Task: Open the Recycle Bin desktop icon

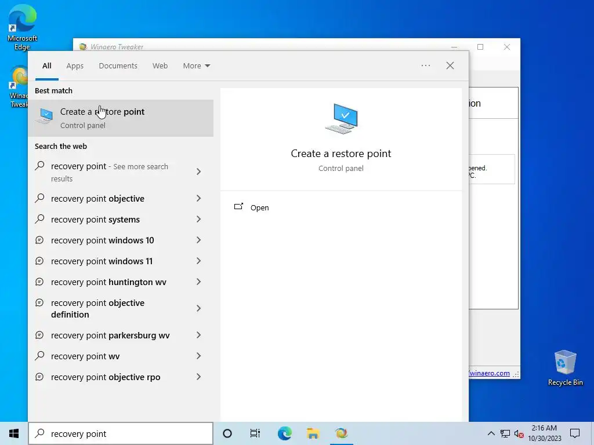Action: [565, 368]
